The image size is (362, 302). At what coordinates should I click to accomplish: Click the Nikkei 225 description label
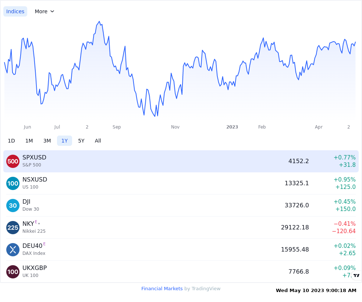[x=34, y=231]
